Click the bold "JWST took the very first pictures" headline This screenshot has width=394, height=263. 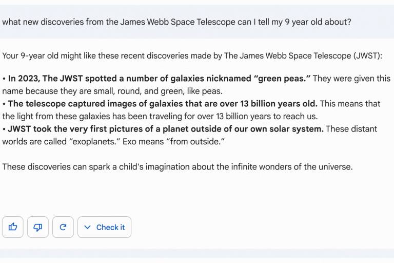(166, 129)
